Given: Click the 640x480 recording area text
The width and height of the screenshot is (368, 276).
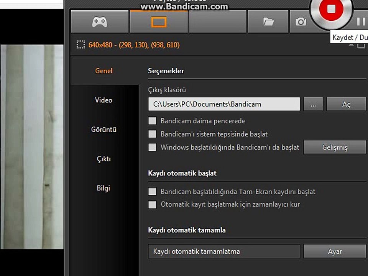Looking at the screenshot, I should [134, 45].
